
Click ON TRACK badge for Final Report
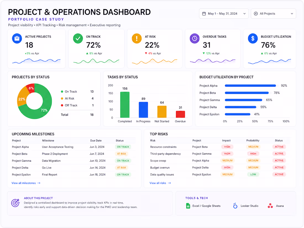pos(123,175)
